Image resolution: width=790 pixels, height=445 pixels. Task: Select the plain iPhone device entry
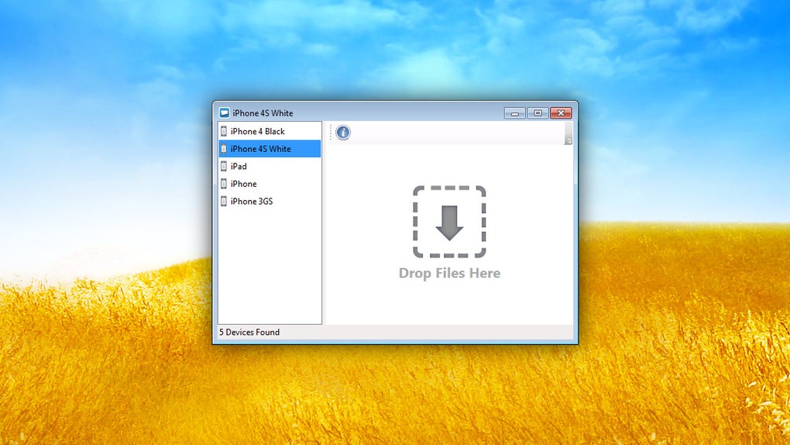tap(270, 184)
